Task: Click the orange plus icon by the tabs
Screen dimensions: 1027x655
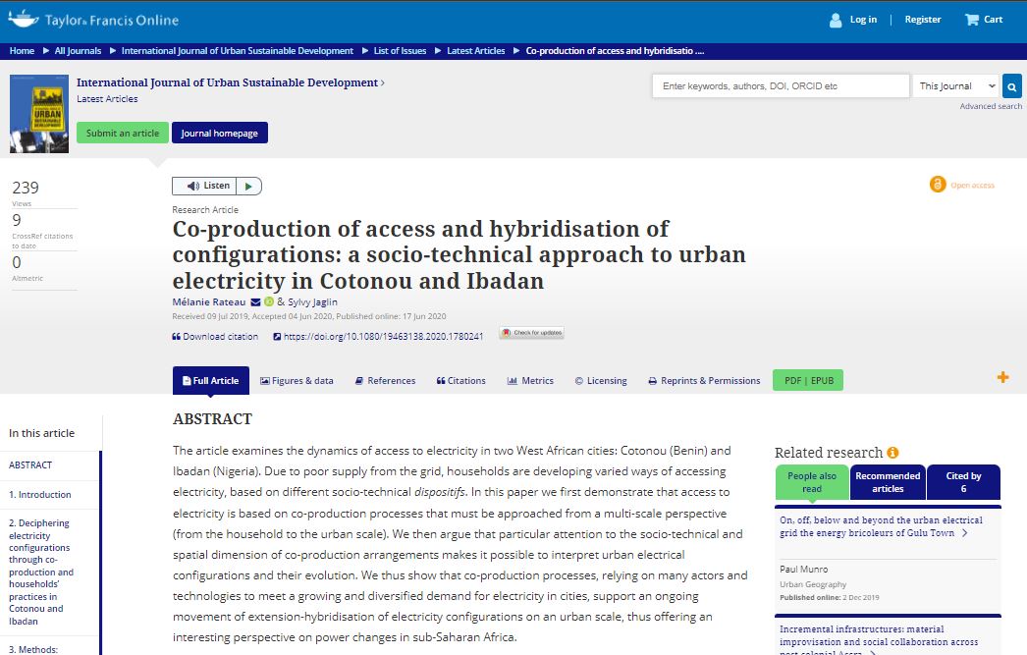Action: tap(1002, 377)
